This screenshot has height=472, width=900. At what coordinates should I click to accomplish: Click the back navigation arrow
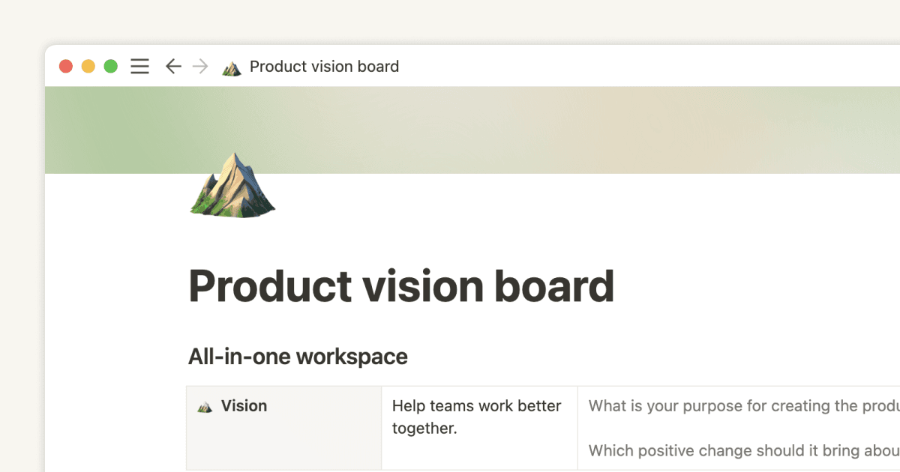point(173,66)
